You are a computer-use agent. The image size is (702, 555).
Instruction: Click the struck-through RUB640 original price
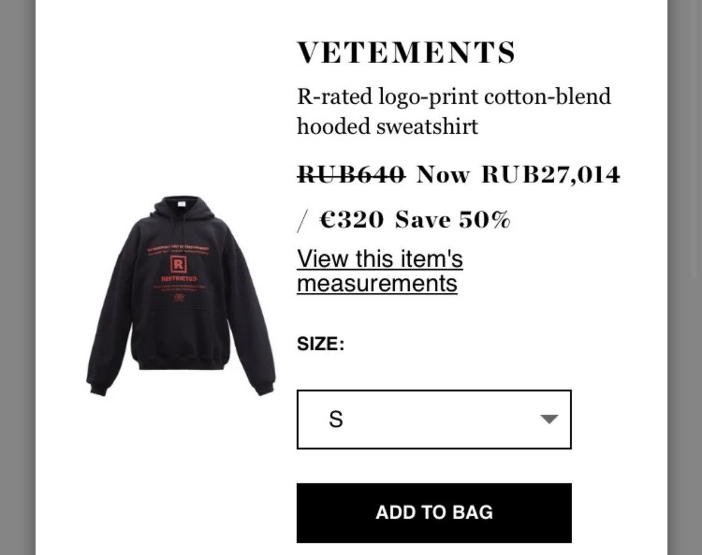351,174
